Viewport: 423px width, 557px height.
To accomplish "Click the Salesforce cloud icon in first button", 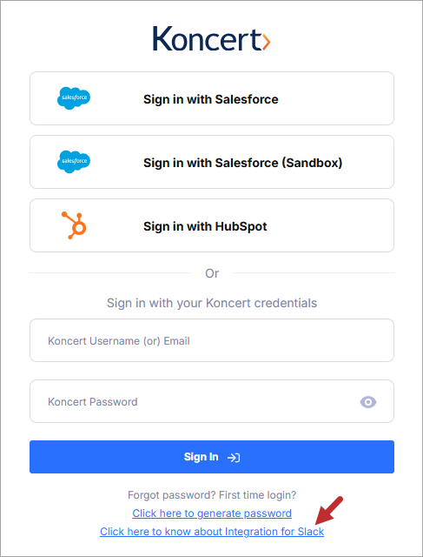I will pos(74,98).
